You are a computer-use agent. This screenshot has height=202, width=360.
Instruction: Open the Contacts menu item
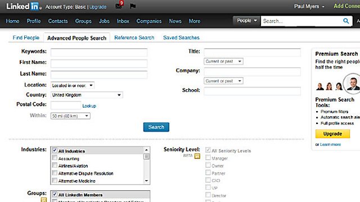tap(58, 21)
